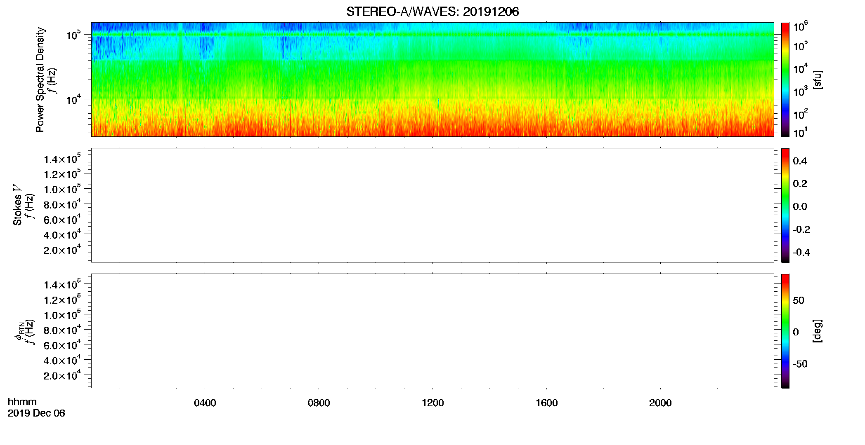Click the 1200 time tick label
The height and width of the screenshot is (445, 865).
point(432,403)
